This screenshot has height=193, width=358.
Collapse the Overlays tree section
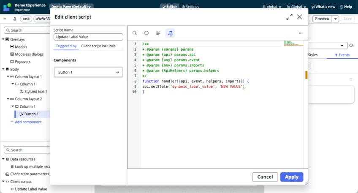click(3, 39)
